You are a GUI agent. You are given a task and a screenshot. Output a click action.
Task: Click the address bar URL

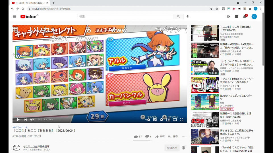click(x=51, y=9)
